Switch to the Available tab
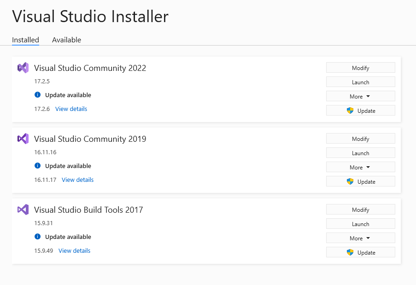This screenshot has width=416, height=285. (x=66, y=40)
